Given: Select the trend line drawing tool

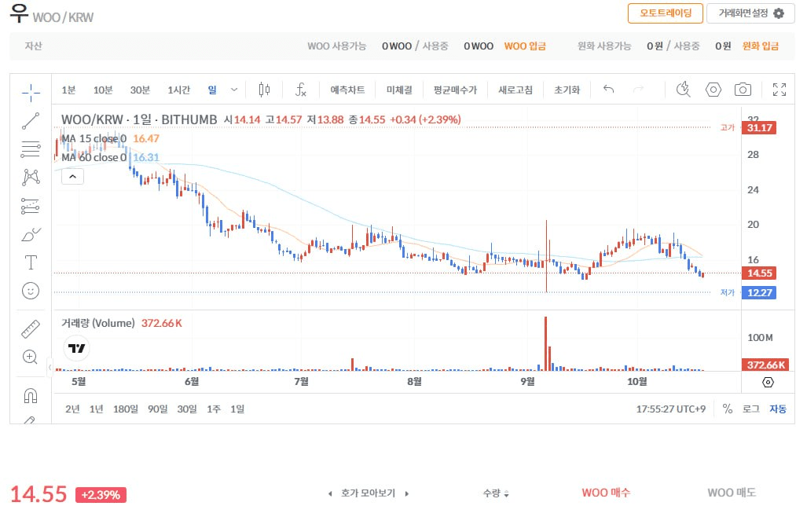Looking at the screenshot, I should 31,121.
